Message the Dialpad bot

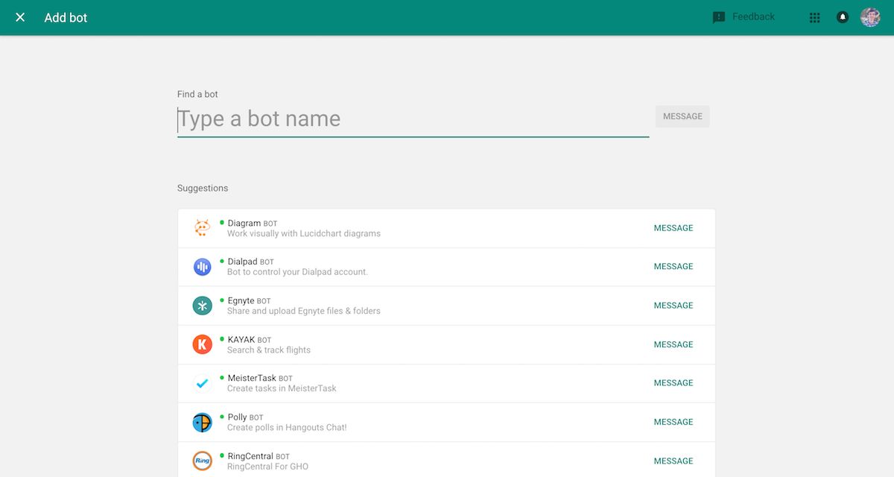coord(673,267)
